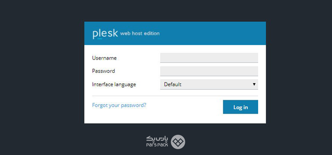Click the Username label

(x=104, y=58)
